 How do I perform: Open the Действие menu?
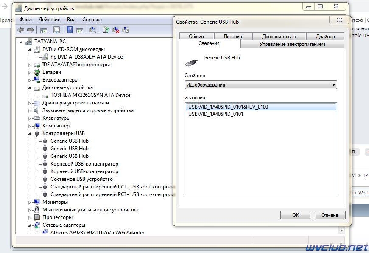click(49, 20)
